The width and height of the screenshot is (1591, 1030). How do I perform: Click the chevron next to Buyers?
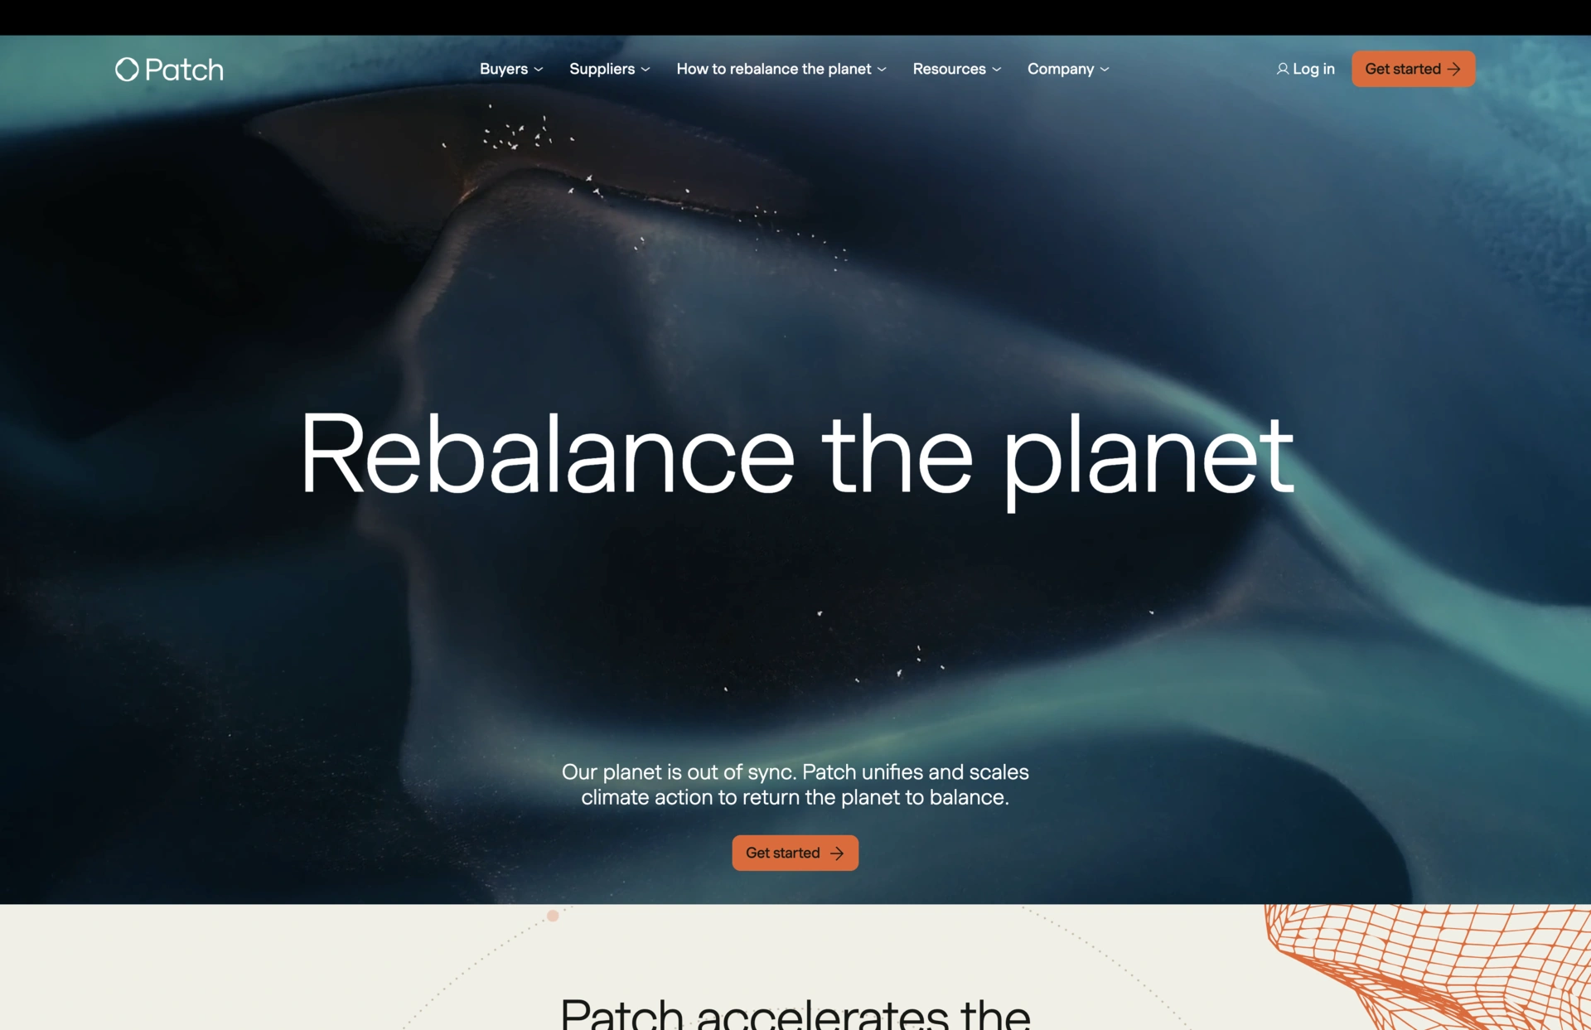539,70
